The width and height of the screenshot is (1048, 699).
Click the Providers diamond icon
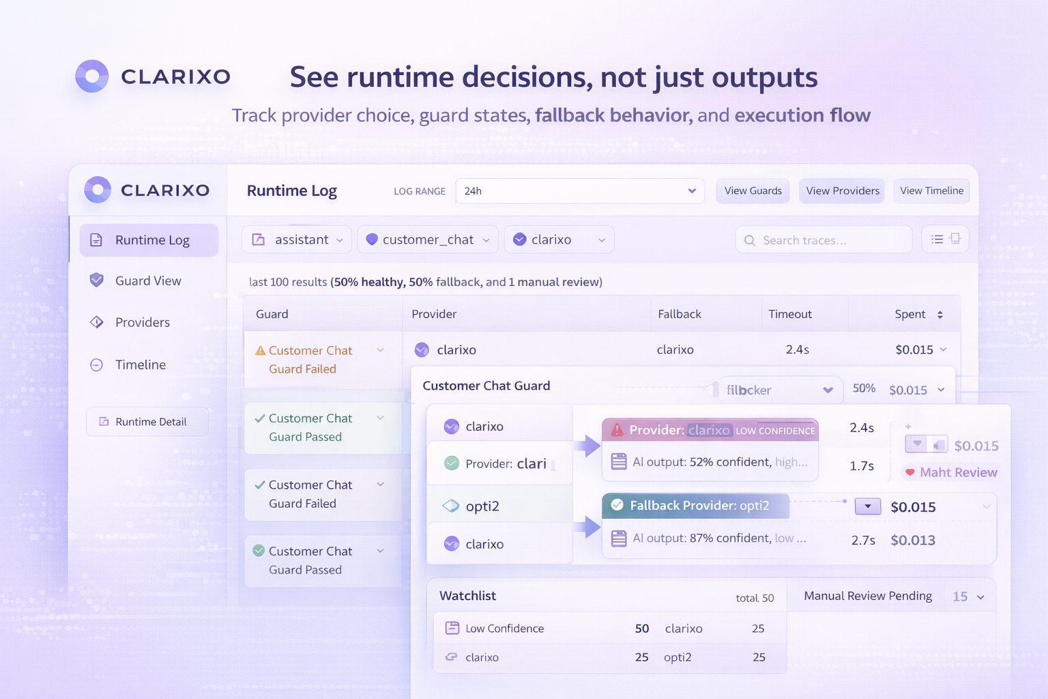point(96,322)
